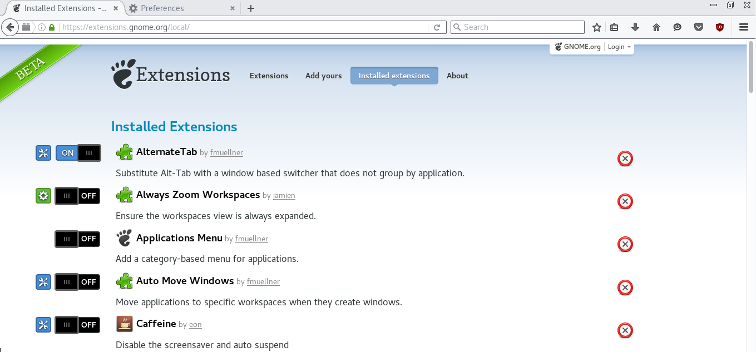Image resolution: width=756 pixels, height=352 pixels.
Task: Switch to Preferences browser tab
Action: (x=182, y=8)
